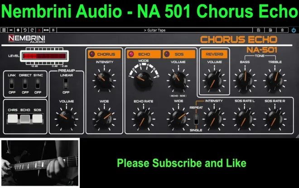299x188 pixels.
Task: Click the Echo MODE selector knob
Action: (144, 81)
